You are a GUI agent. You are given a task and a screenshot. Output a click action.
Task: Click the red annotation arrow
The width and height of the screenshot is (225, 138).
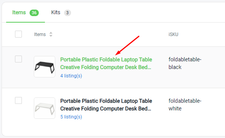point(127,46)
